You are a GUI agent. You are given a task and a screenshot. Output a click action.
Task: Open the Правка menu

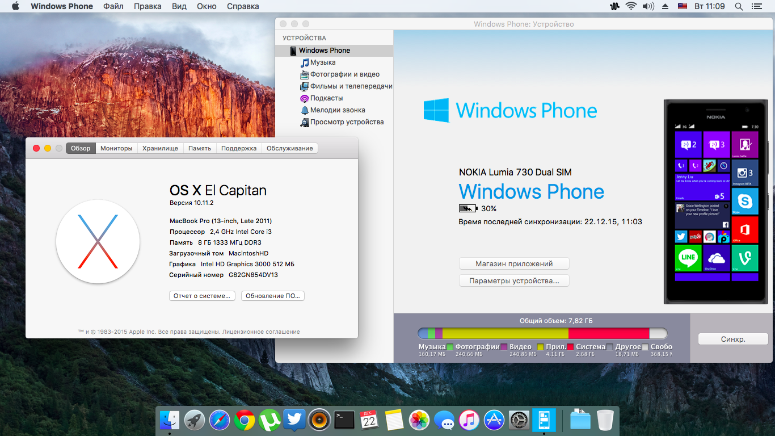(x=148, y=6)
